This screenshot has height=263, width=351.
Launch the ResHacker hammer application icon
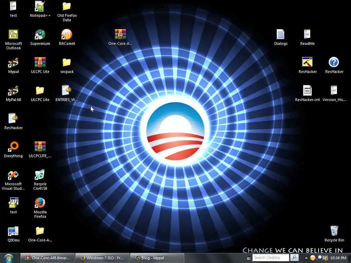pyautogui.click(x=307, y=63)
